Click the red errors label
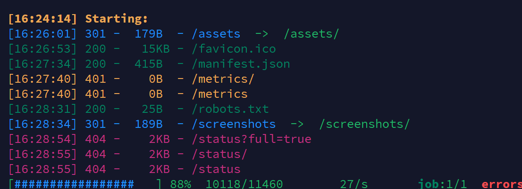Viewport: 522px width, 189px height. click(x=502, y=184)
